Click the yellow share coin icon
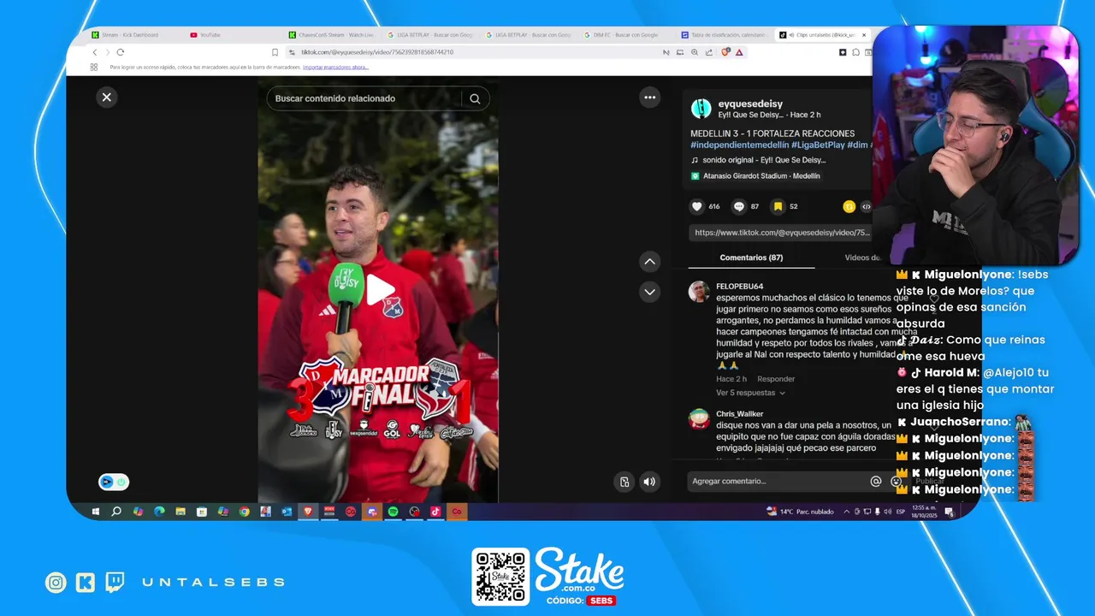Image resolution: width=1095 pixels, height=616 pixels. coord(849,206)
